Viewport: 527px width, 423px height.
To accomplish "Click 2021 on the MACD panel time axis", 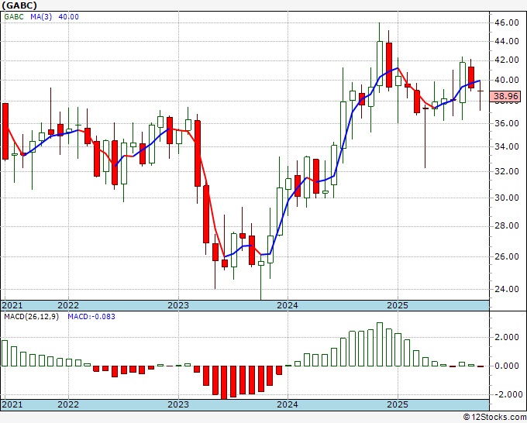I will (12, 404).
